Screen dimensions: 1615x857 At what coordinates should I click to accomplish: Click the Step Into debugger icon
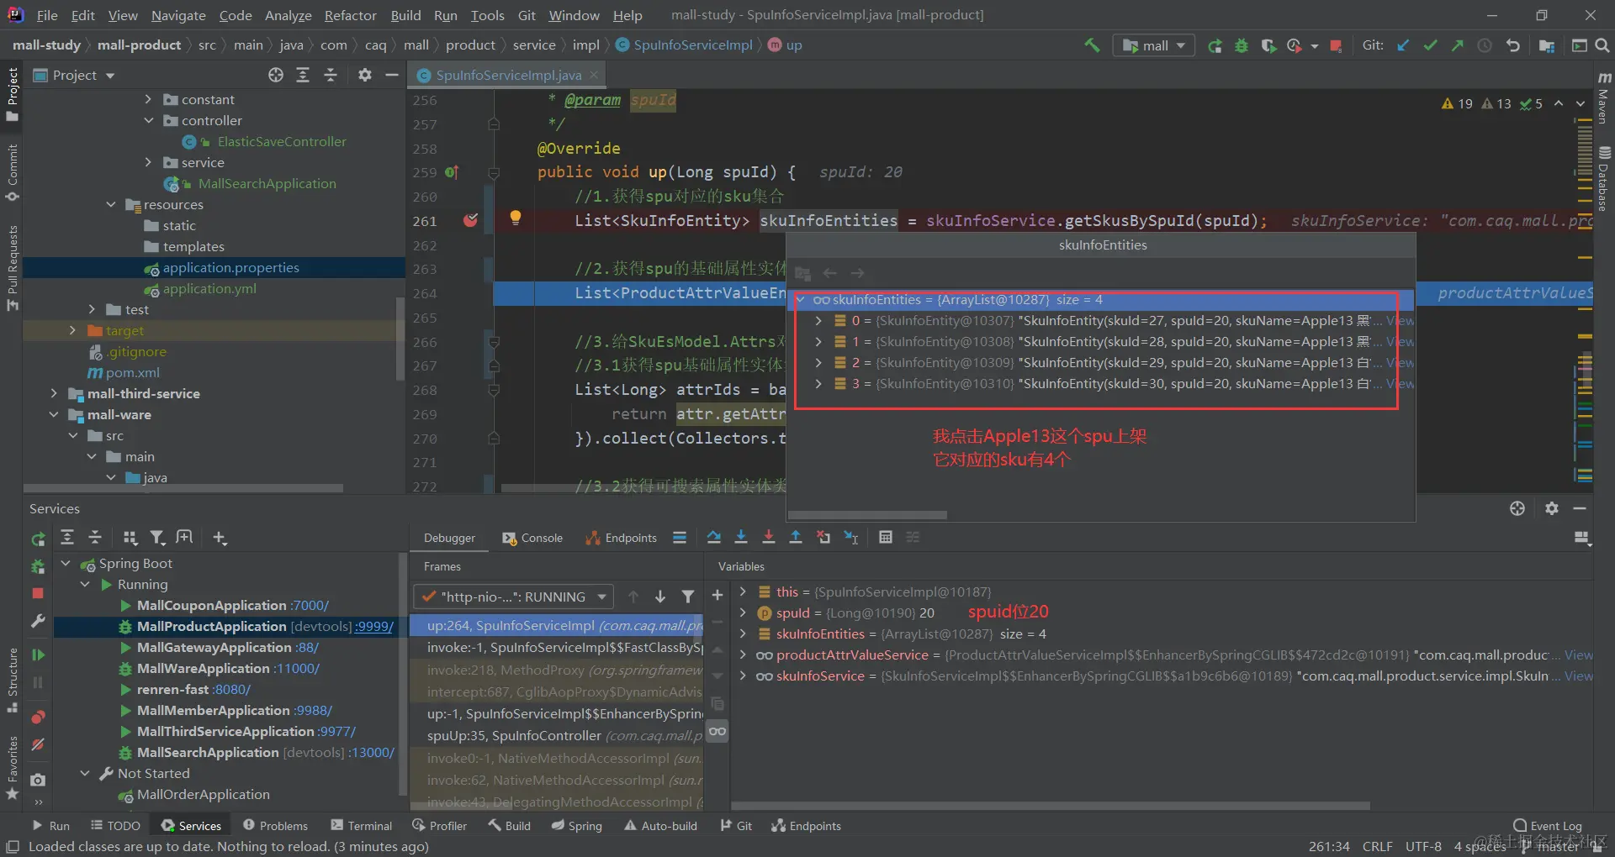tap(741, 538)
